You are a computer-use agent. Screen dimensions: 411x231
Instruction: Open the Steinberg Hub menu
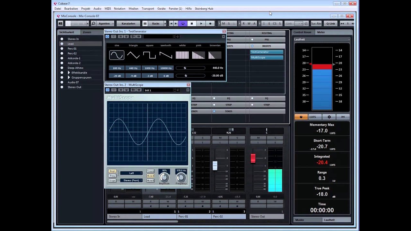coord(204,9)
